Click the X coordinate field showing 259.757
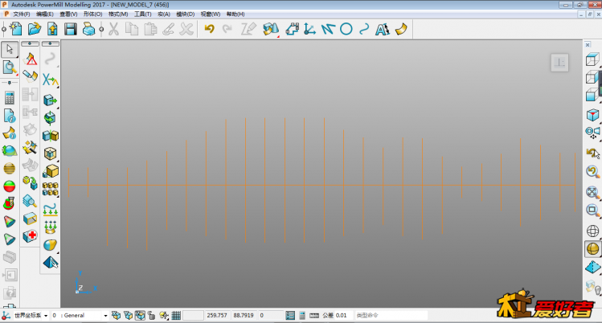Screen dimensions: 602x323 pos(217,315)
